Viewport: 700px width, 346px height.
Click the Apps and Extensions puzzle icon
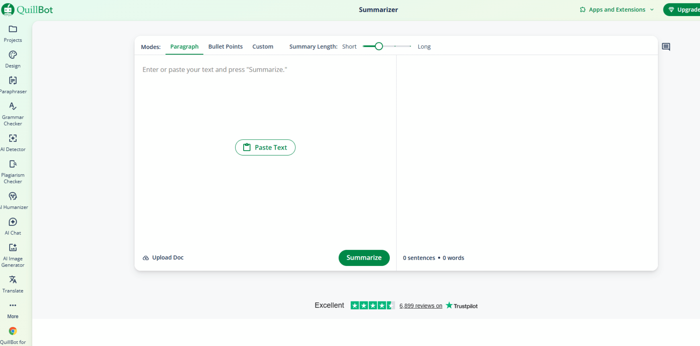[x=583, y=10]
